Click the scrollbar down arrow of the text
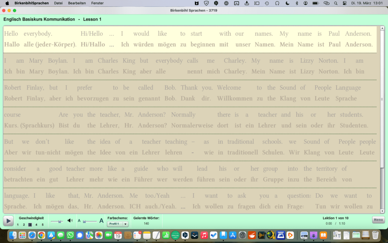 (382, 211)
